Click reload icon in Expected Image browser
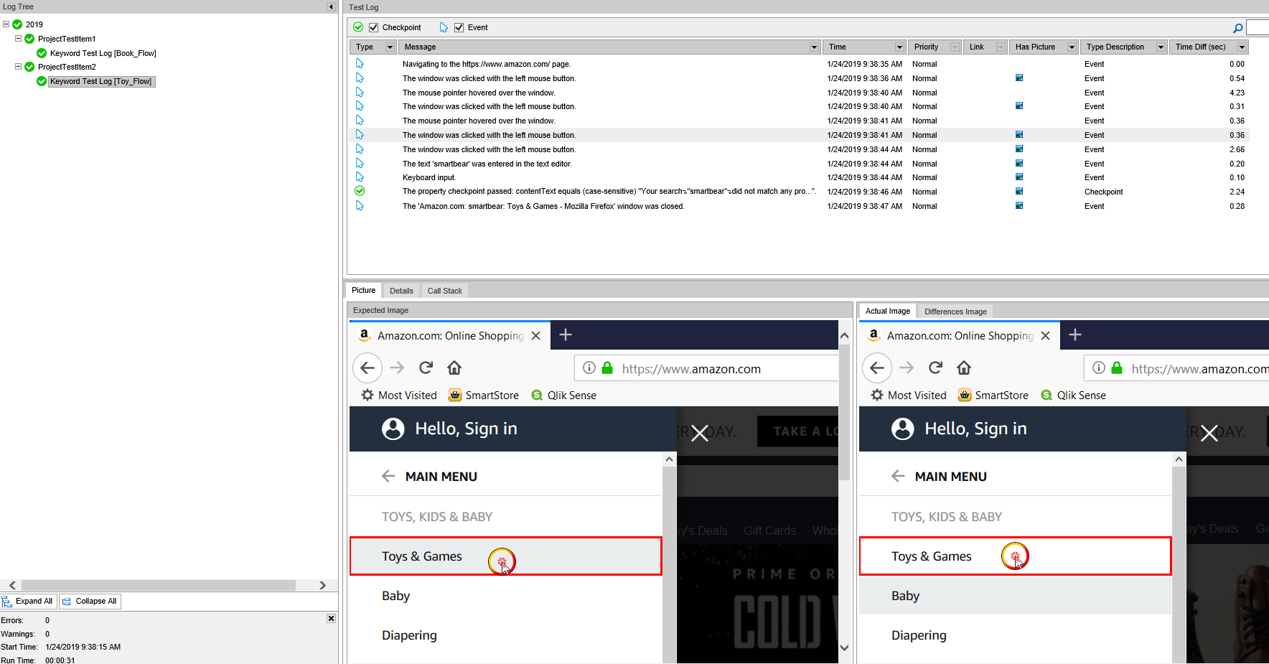 click(x=426, y=368)
